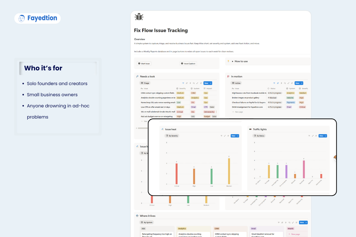Open 'CRM contact sync skipping custom fields' row

158,93
